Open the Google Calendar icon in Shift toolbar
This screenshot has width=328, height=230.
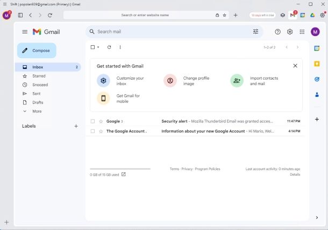(303, 15)
